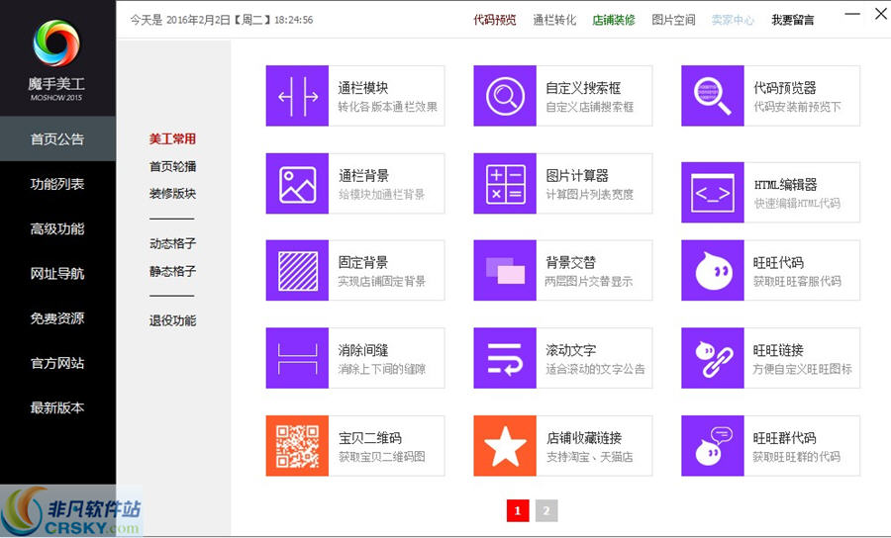Click the 实现店铺固定背景 description
891x538 pixels.
(382, 282)
